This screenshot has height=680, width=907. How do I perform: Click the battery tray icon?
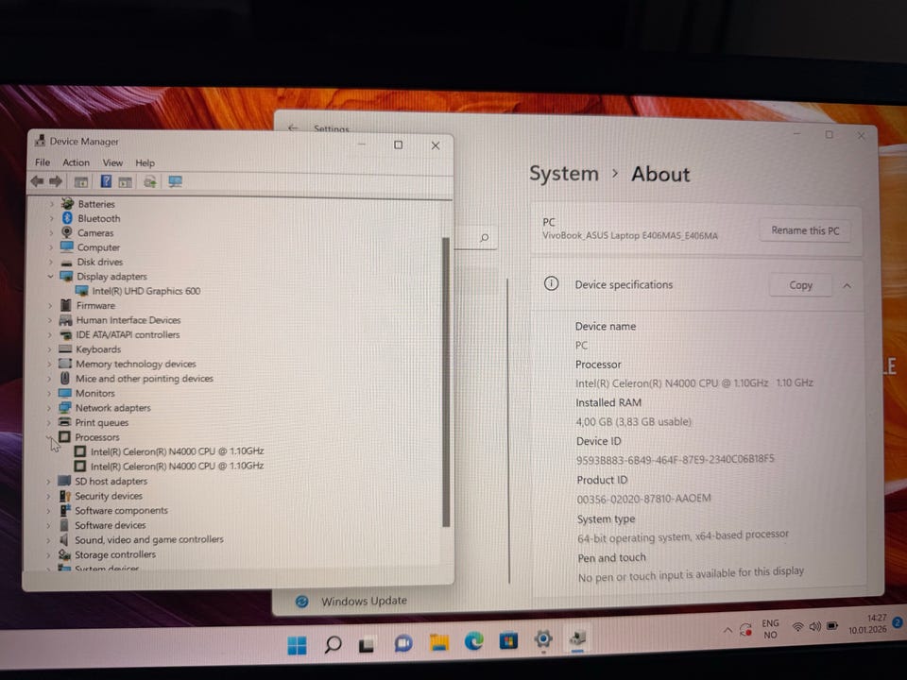[832, 625]
